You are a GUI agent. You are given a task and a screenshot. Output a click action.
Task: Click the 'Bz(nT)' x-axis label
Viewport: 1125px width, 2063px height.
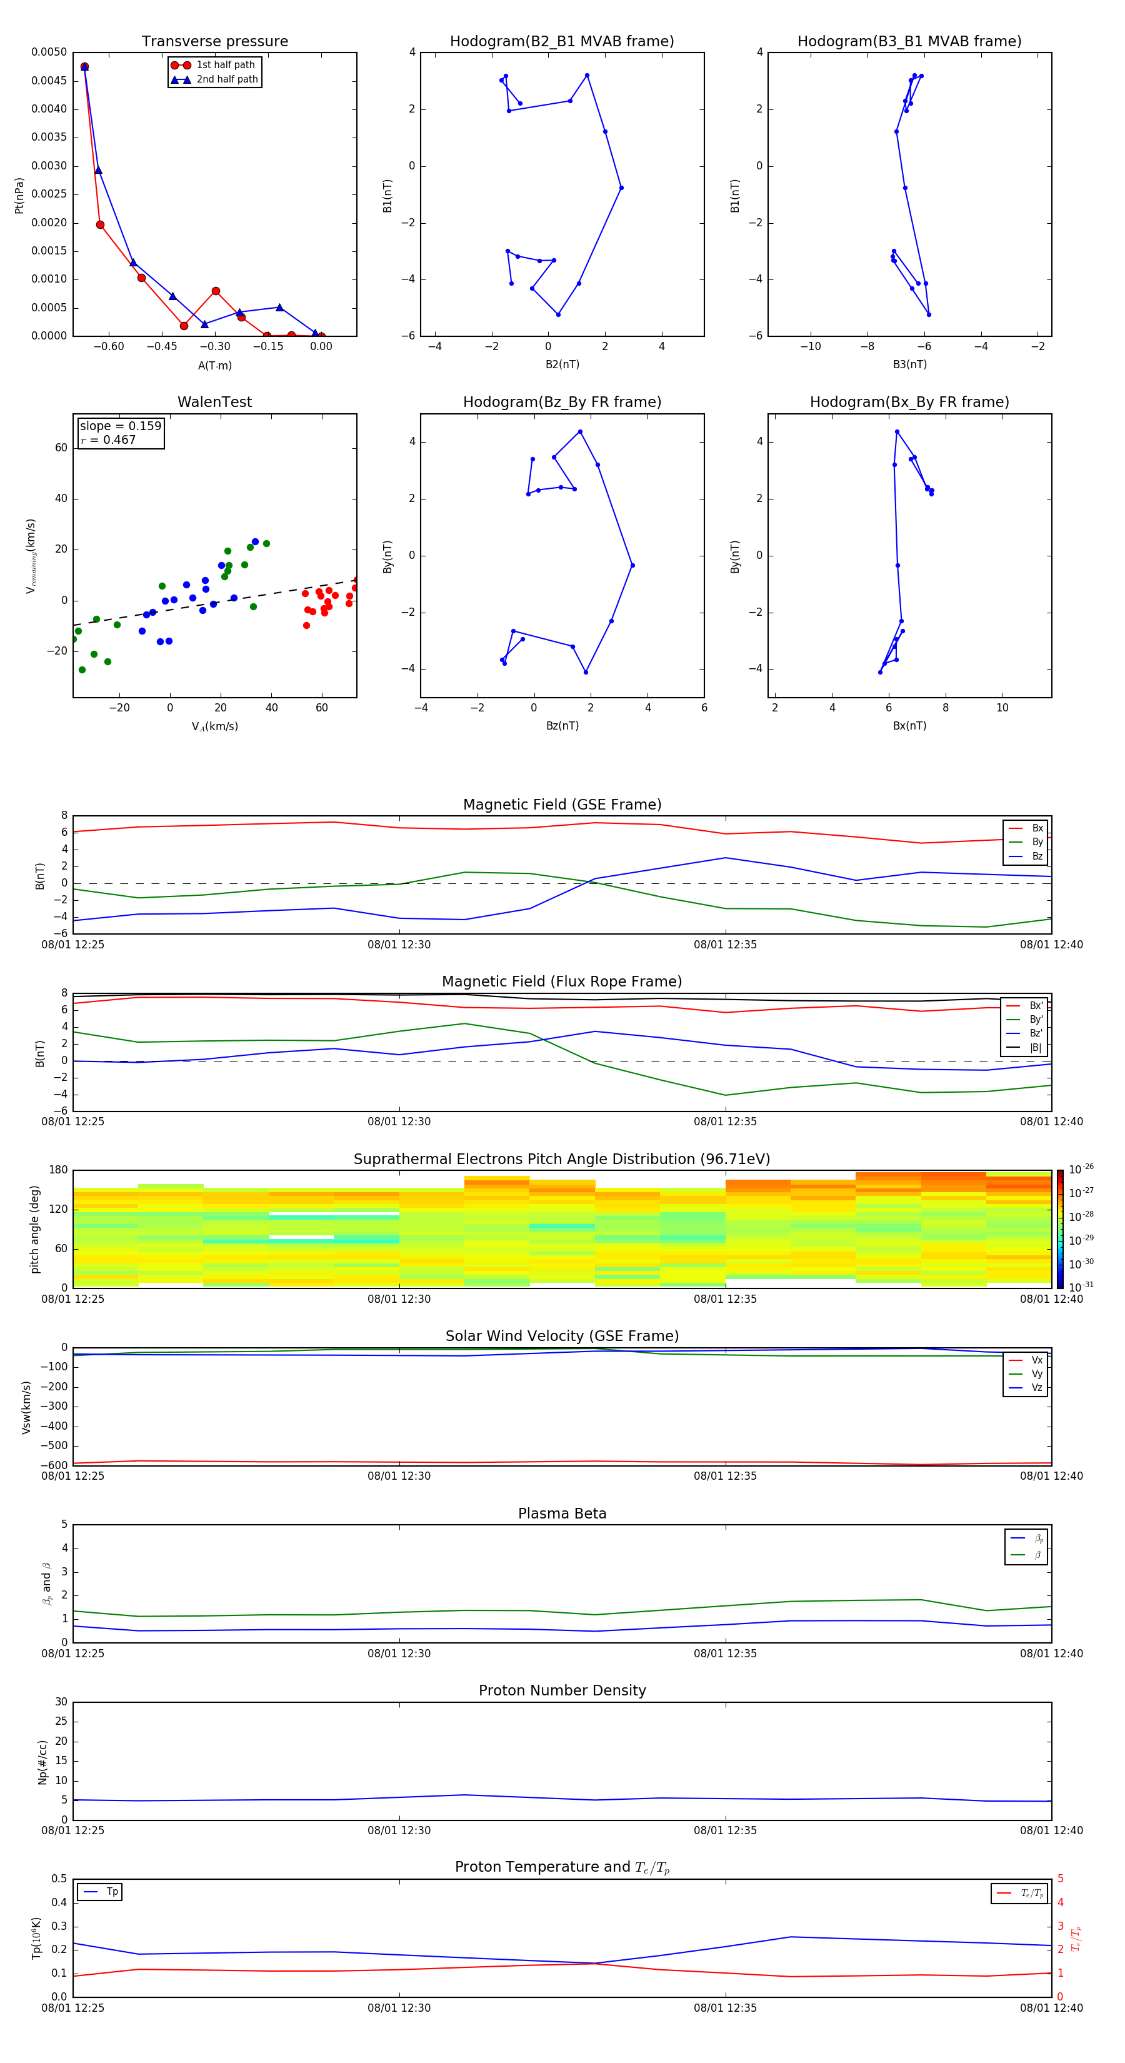coord(562,726)
